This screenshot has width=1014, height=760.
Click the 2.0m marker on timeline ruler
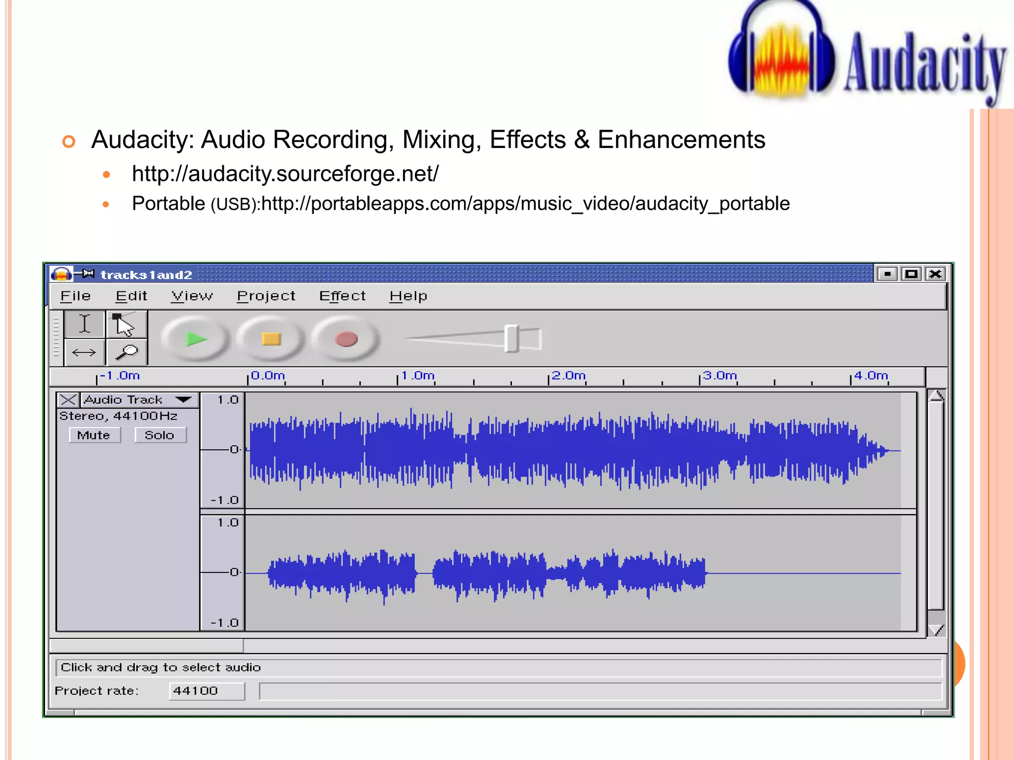[x=568, y=376]
